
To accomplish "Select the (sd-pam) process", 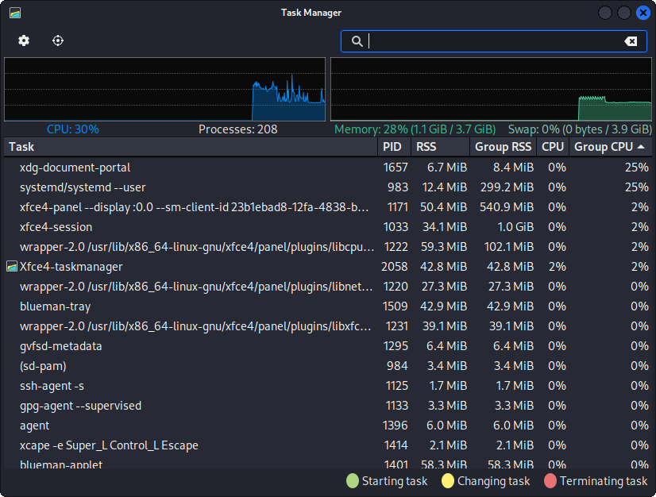I will point(328,366).
